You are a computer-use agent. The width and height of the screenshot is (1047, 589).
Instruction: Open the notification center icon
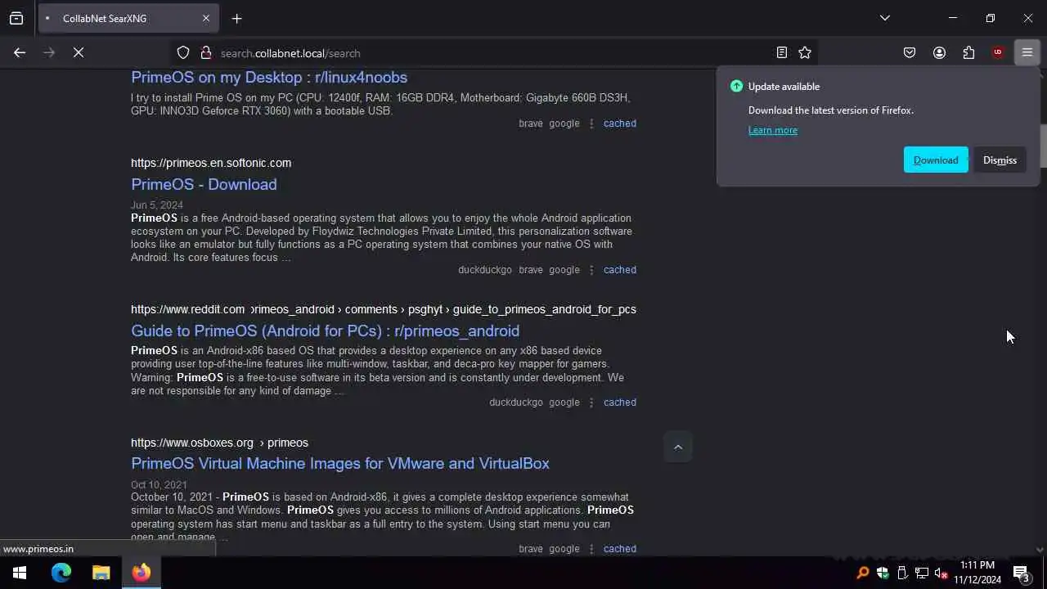pyautogui.click(x=1021, y=573)
